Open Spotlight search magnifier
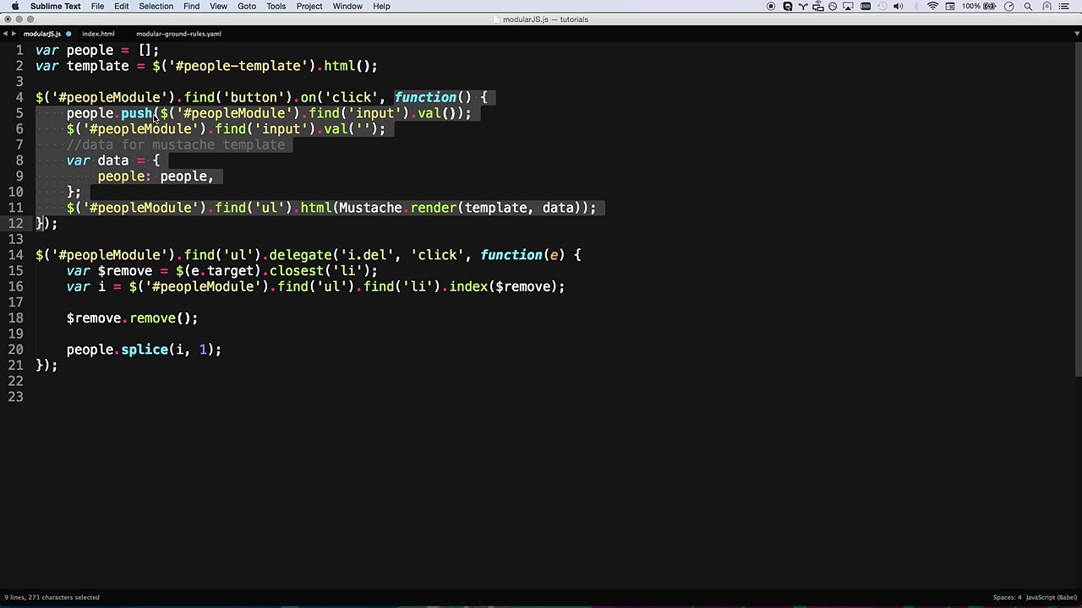The height and width of the screenshot is (608, 1082). coord(1028,6)
